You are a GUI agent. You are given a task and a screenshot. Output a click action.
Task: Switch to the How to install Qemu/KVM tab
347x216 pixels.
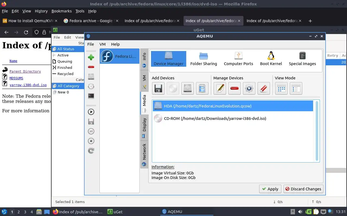(30, 21)
